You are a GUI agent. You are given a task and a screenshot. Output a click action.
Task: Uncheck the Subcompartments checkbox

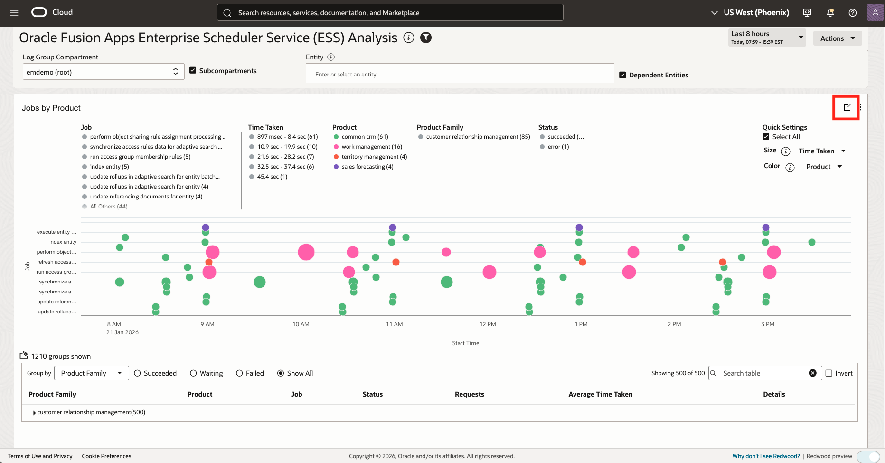tap(193, 70)
